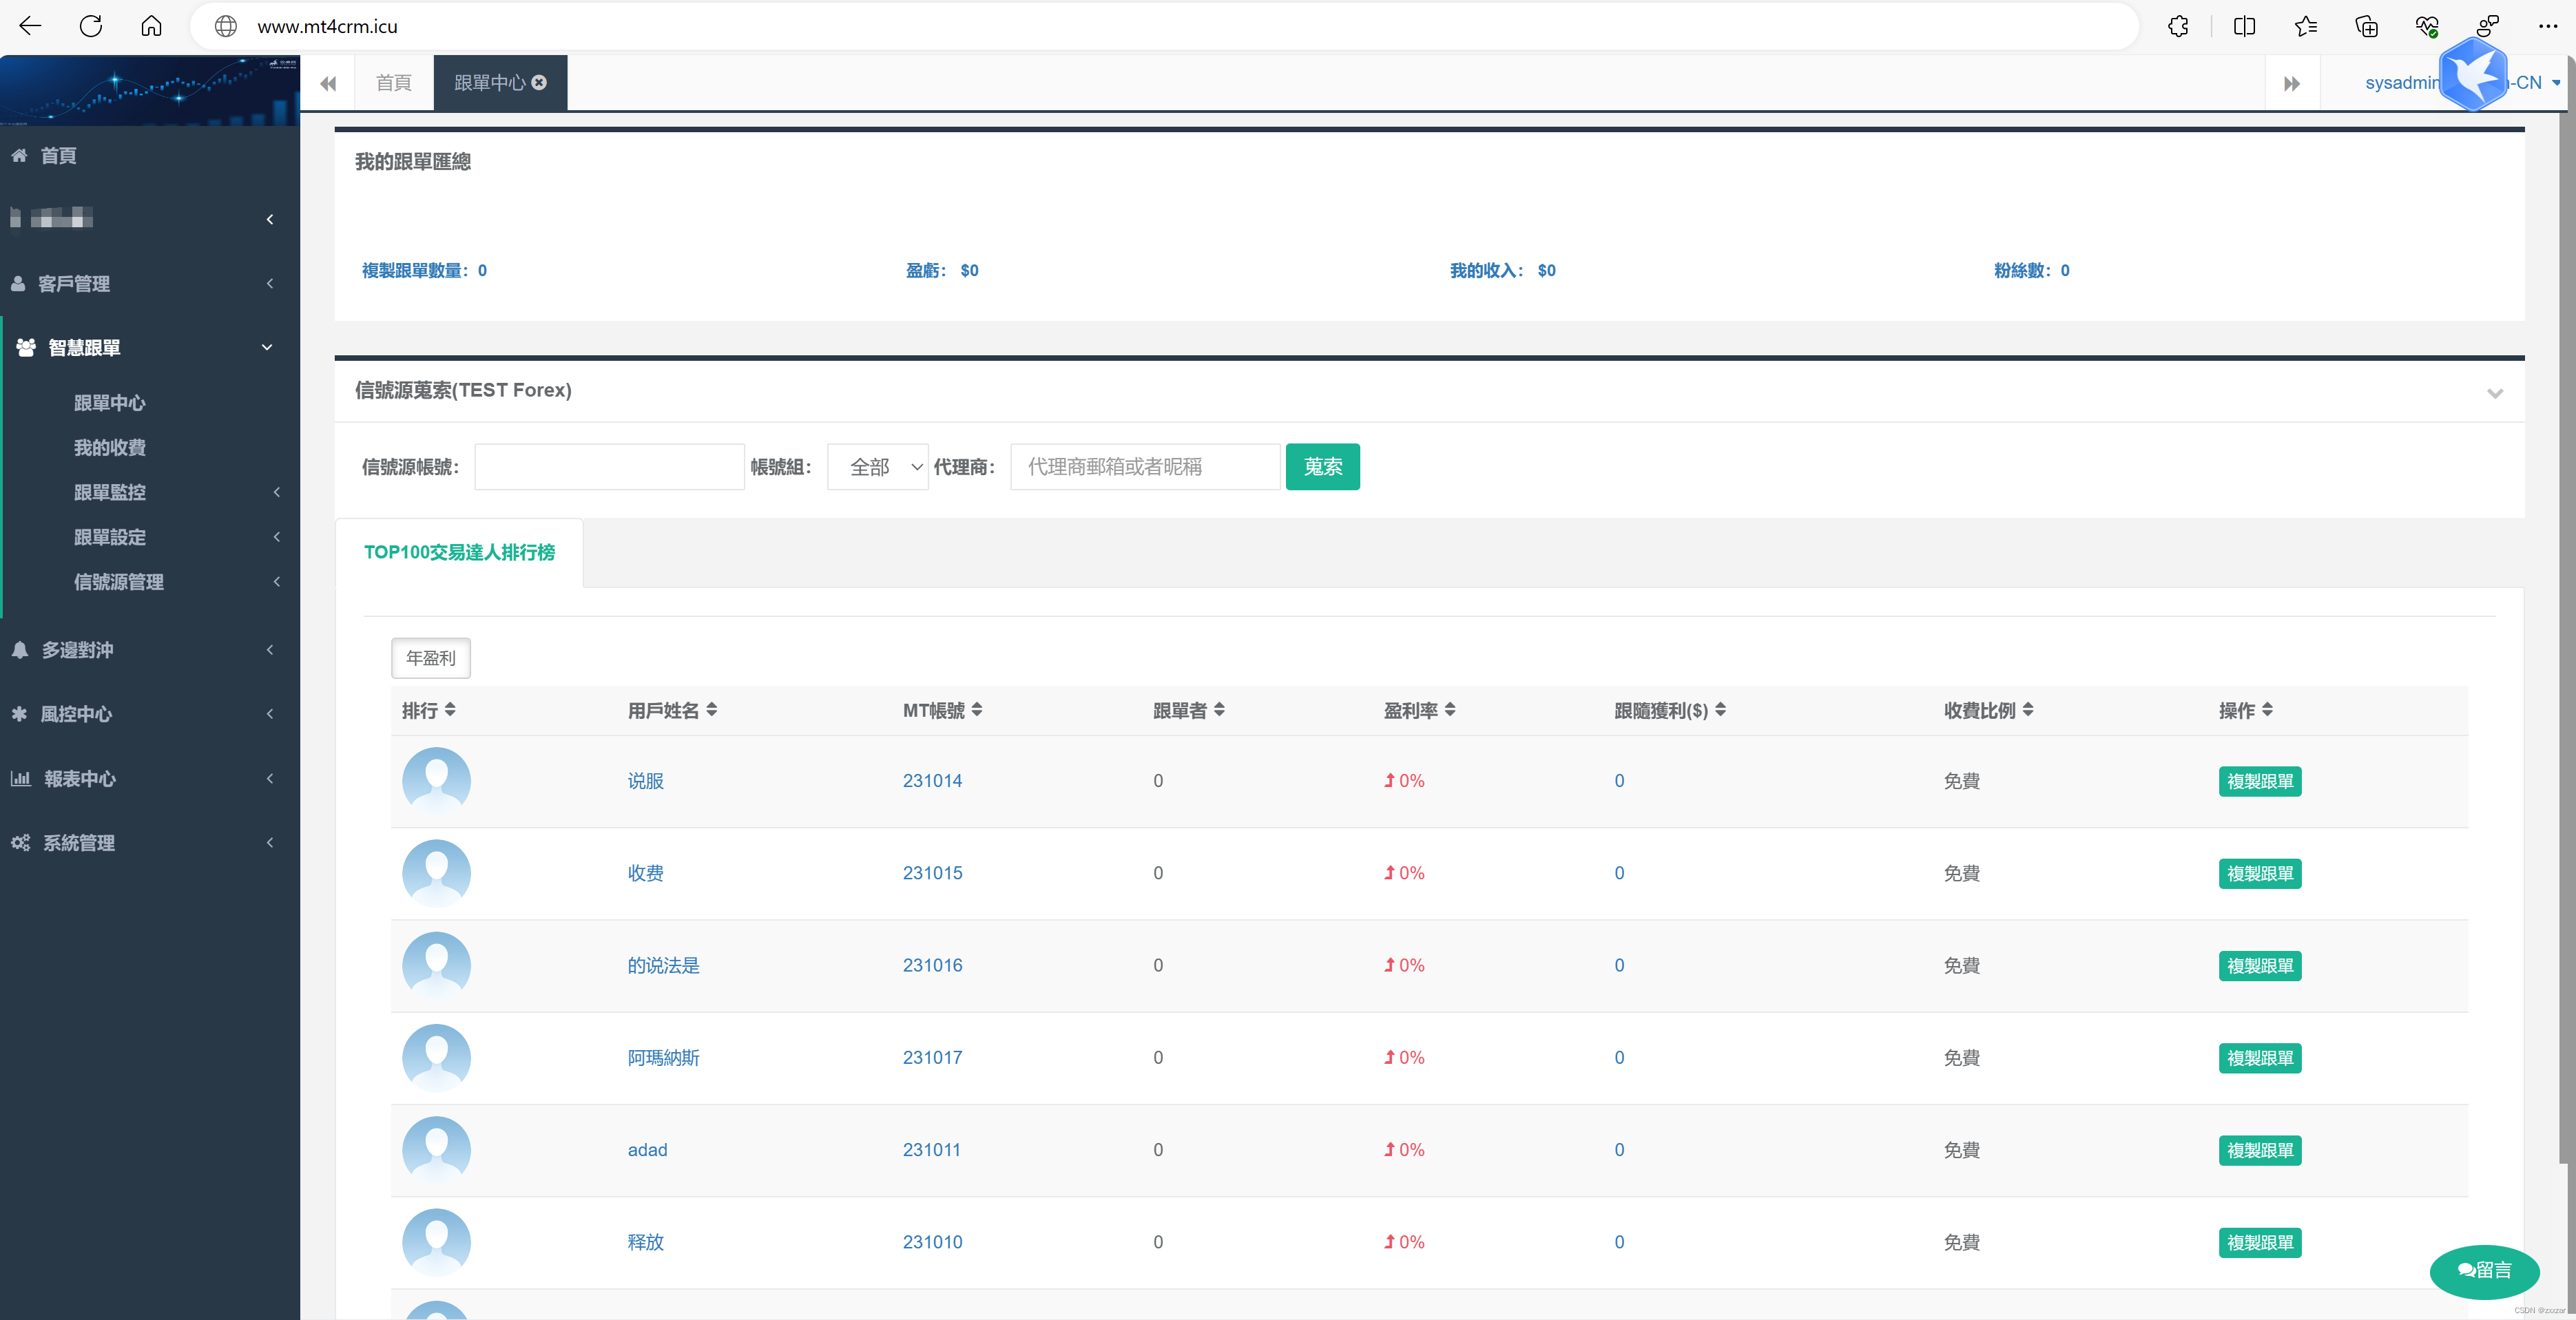2576x1320 pixels.
Task: Click the 信號源帳號 input field
Action: [609, 467]
